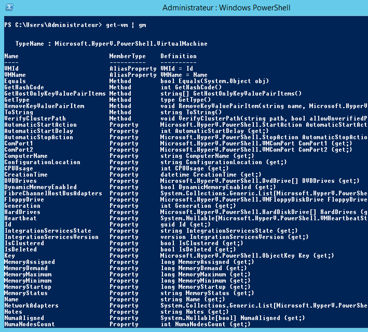Click the Name column header
The width and height of the screenshot is (368, 332).
[11, 56]
